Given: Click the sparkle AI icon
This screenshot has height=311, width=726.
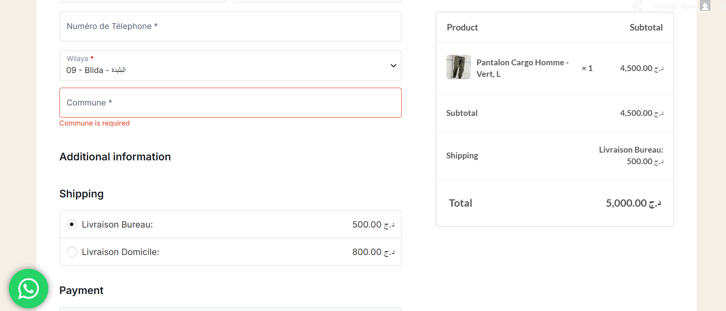Looking at the screenshot, I should coord(637,5).
